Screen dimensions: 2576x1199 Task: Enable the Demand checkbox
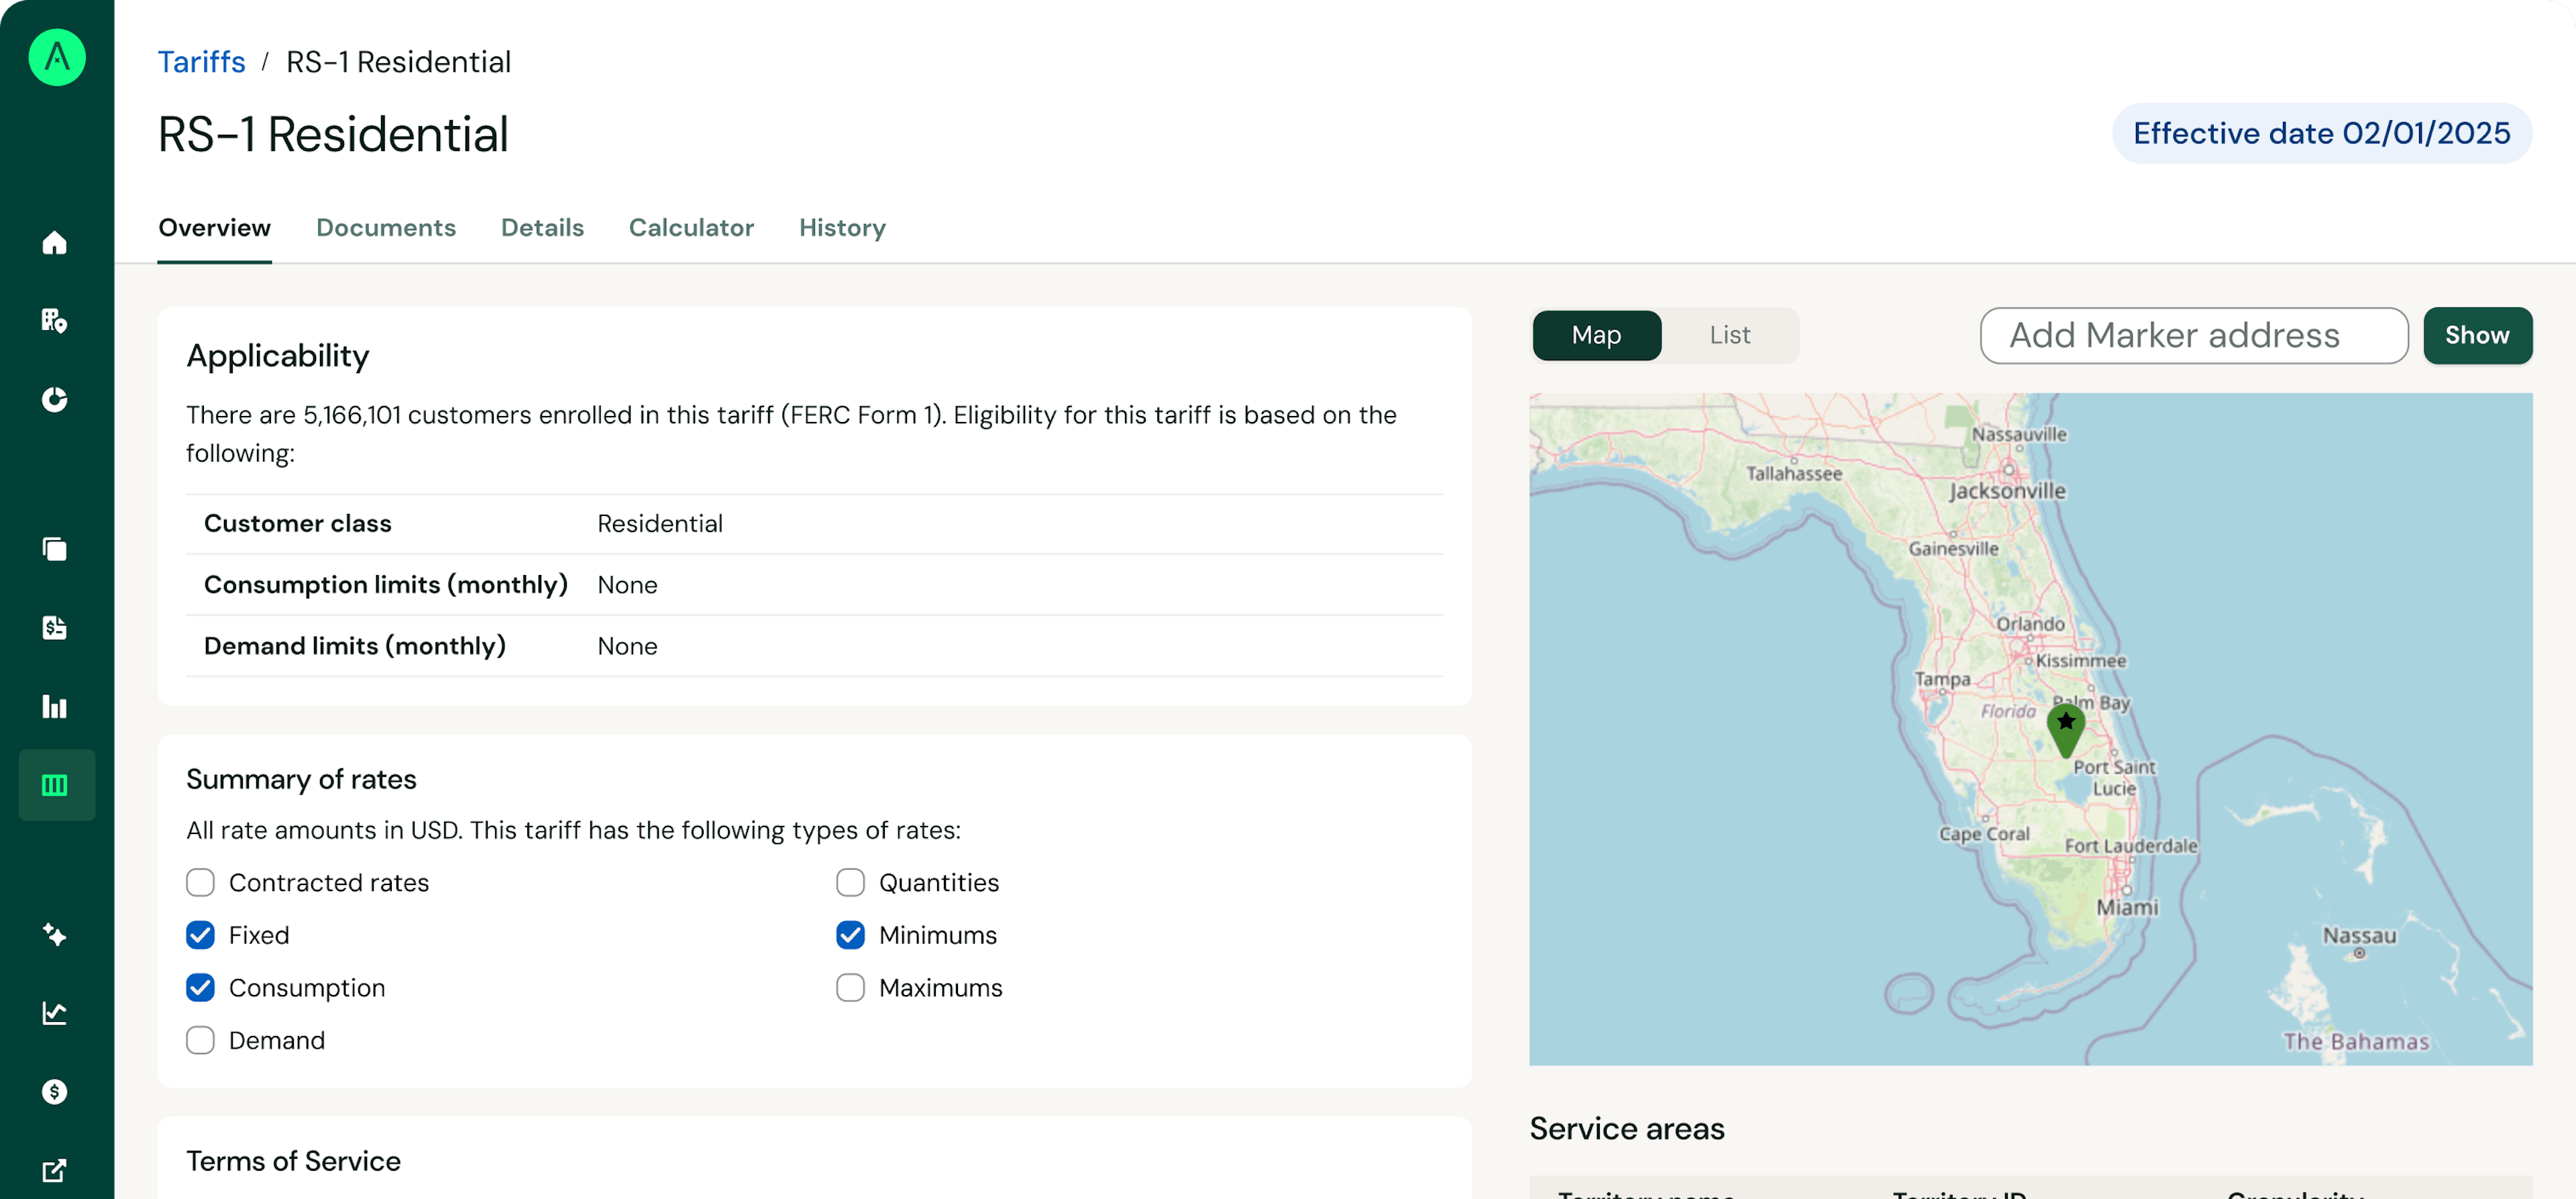pos(200,1040)
